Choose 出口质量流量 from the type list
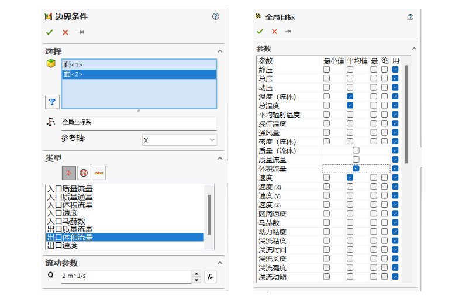476x296 pixels. click(x=70, y=229)
